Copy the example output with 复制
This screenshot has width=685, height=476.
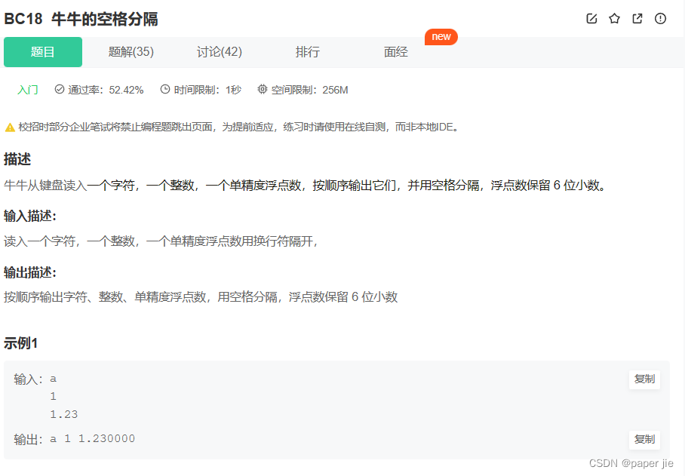tap(644, 439)
